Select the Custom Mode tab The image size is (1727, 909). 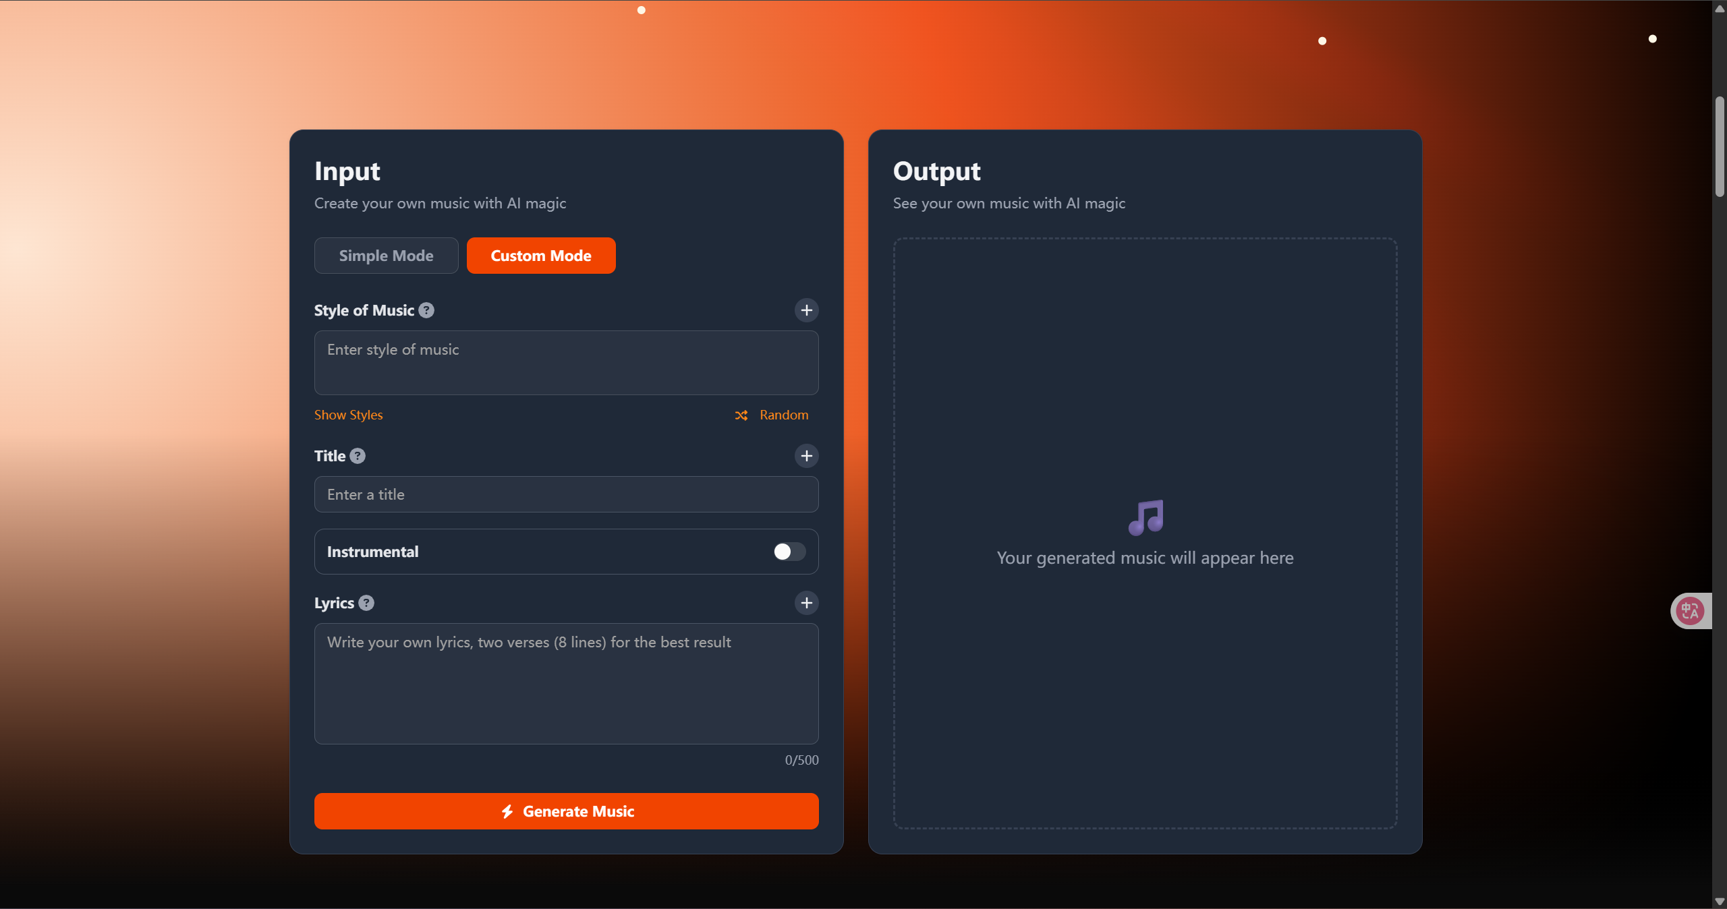(540, 256)
